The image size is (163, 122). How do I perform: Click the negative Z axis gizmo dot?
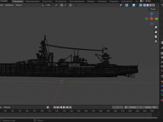click(x=151, y=24)
